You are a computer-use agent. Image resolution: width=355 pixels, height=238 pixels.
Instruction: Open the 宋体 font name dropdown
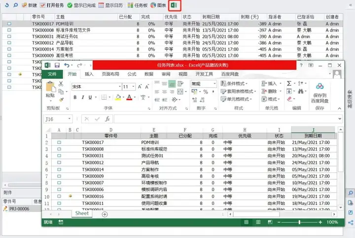pyautogui.click(x=120, y=87)
